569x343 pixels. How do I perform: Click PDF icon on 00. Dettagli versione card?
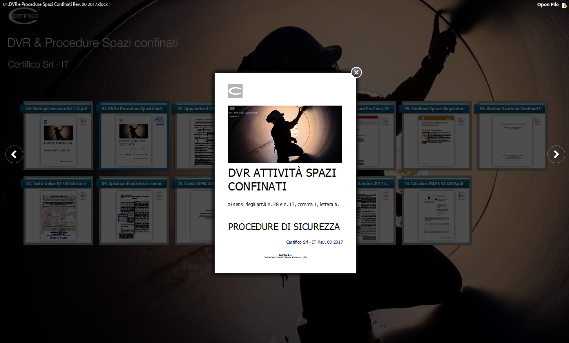(x=83, y=120)
